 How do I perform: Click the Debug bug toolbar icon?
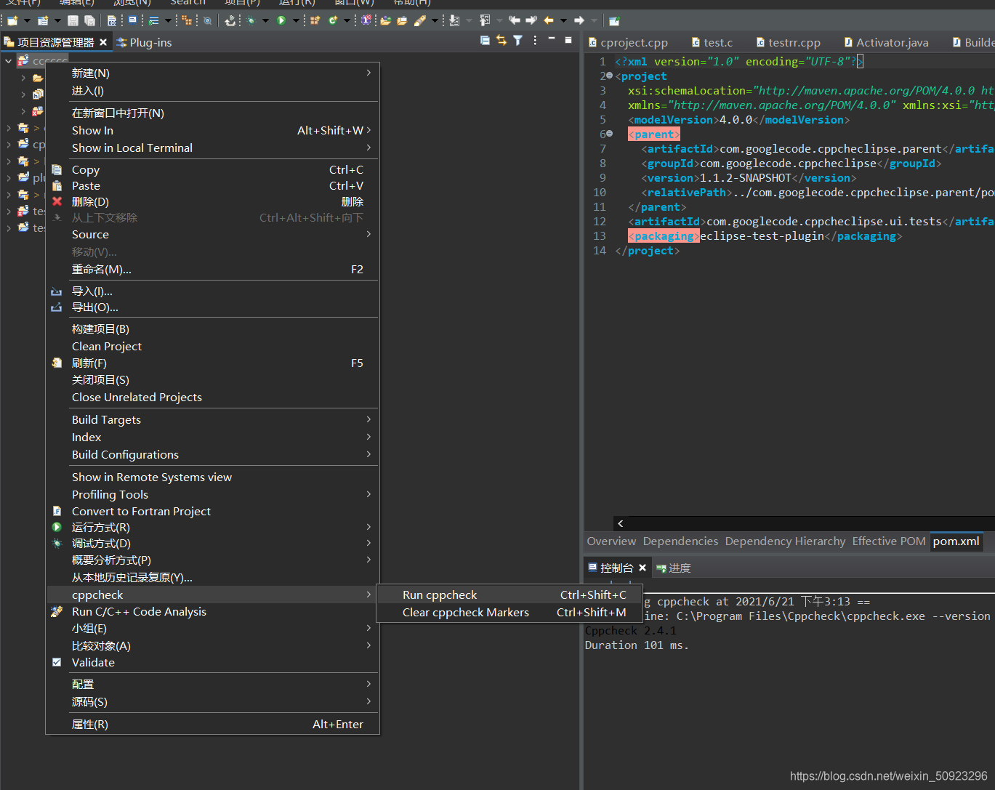251,20
